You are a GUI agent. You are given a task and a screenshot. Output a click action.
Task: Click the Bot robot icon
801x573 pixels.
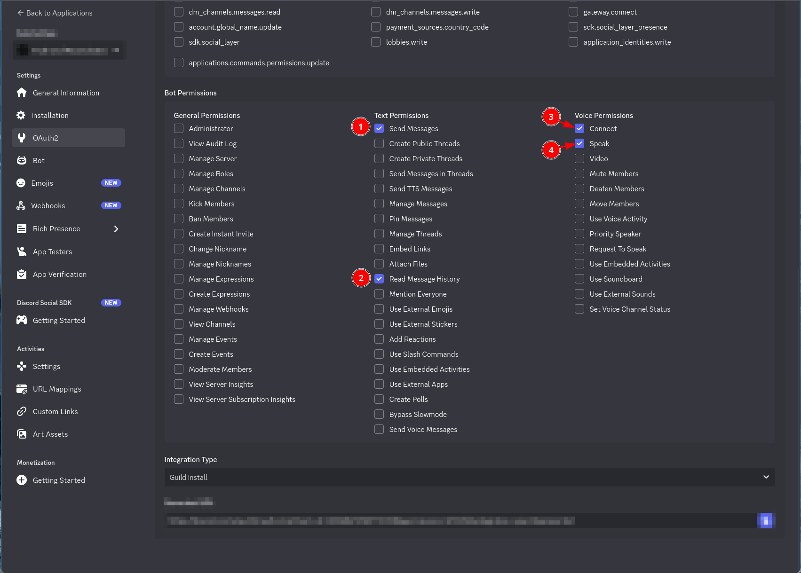pyautogui.click(x=22, y=160)
